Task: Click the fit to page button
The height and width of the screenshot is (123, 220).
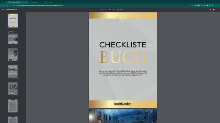Action: (x=118, y=10)
